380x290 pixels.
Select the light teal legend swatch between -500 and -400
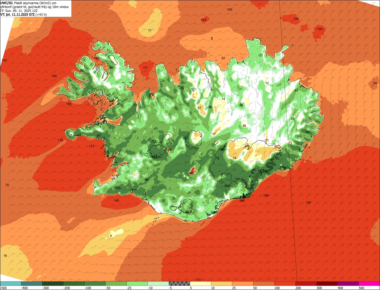(x=10, y=283)
